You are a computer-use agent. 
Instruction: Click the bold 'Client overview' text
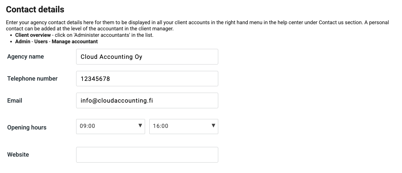(x=33, y=35)
